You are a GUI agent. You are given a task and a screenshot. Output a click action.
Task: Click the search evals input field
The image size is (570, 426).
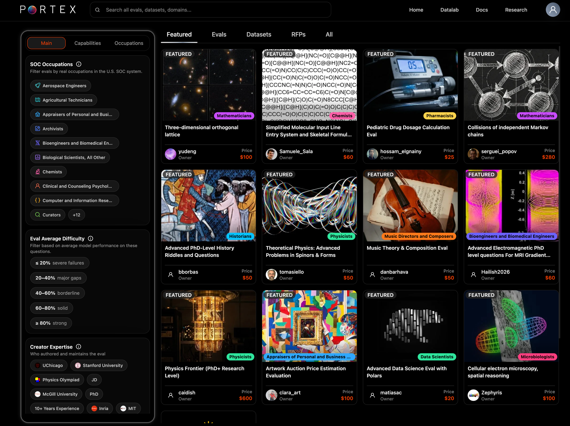pyautogui.click(x=217, y=10)
